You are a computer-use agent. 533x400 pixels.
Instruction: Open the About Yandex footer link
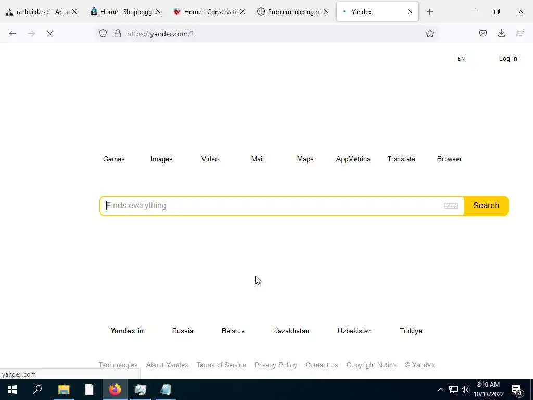click(167, 365)
